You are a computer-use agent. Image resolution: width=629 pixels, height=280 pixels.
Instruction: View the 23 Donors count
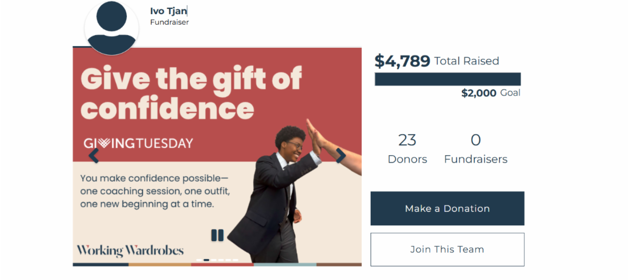tap(407, 148)
